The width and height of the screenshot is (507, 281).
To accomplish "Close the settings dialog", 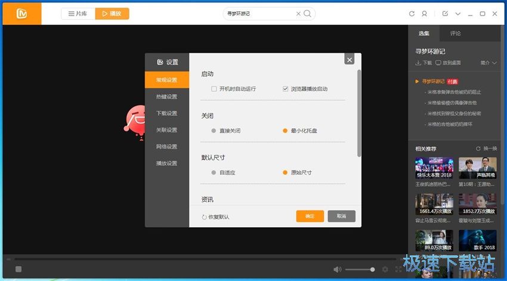I will (350, 60).
